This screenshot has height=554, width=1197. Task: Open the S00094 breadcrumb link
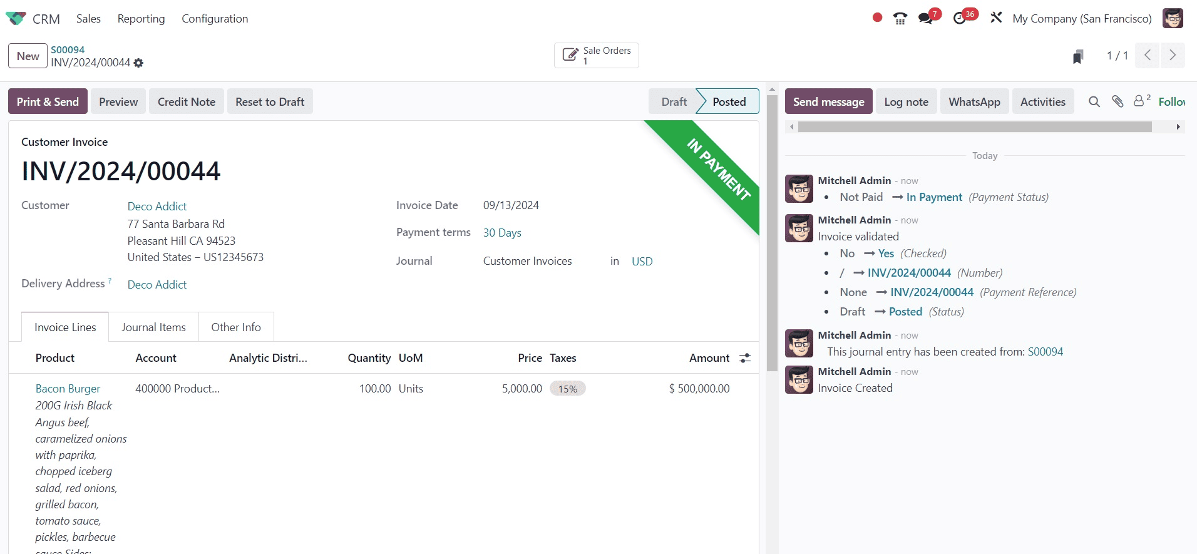click(68, 49)
